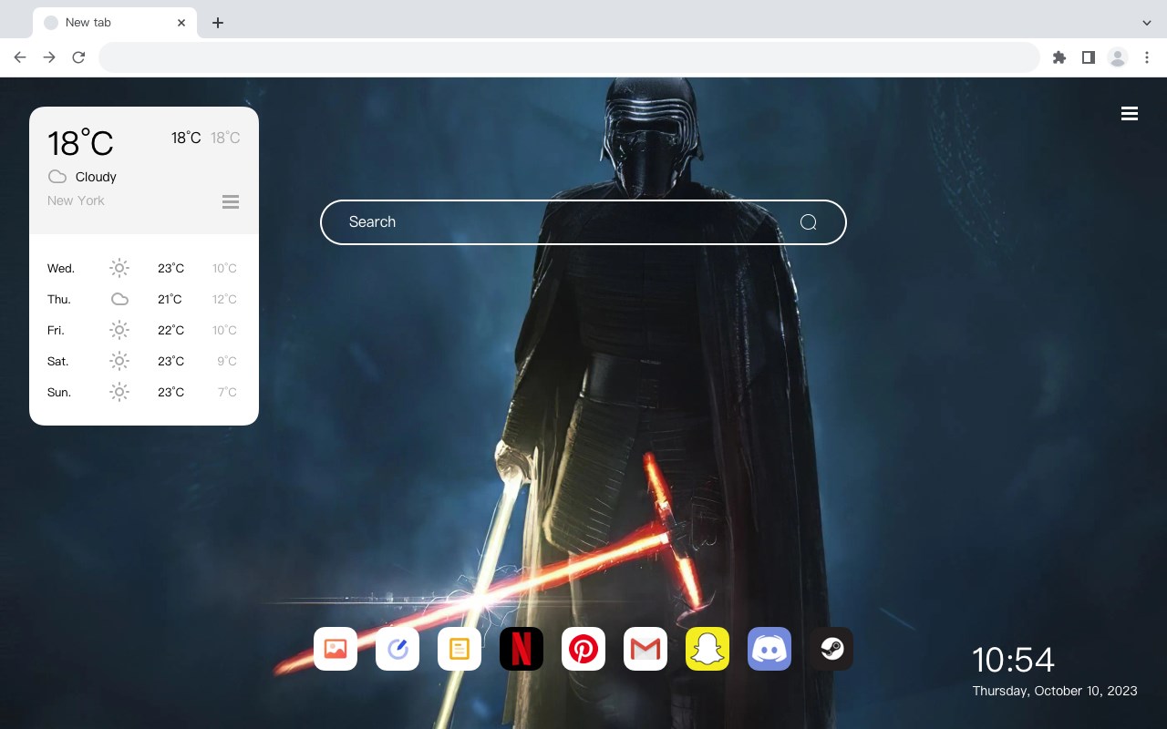Open the gallery image shortcut icon
The width and height of the screenshot is (1167, 729).
(x=336, y=649)
